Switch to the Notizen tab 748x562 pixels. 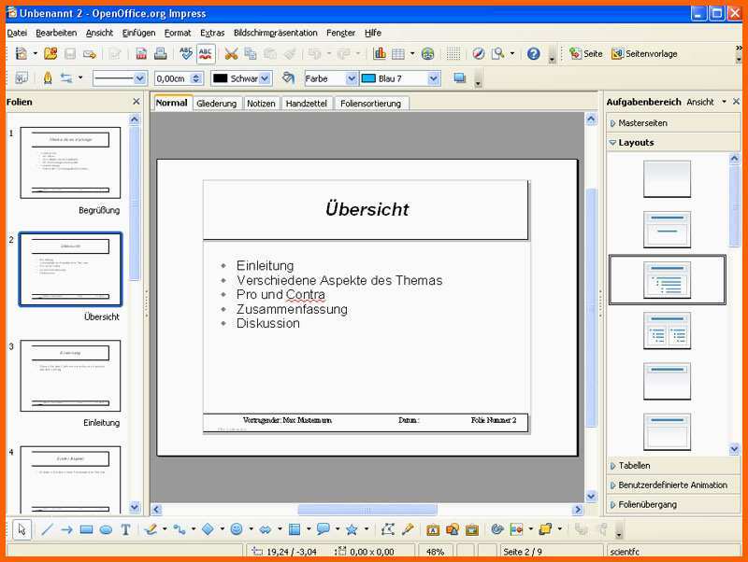[x=261, y=104]
